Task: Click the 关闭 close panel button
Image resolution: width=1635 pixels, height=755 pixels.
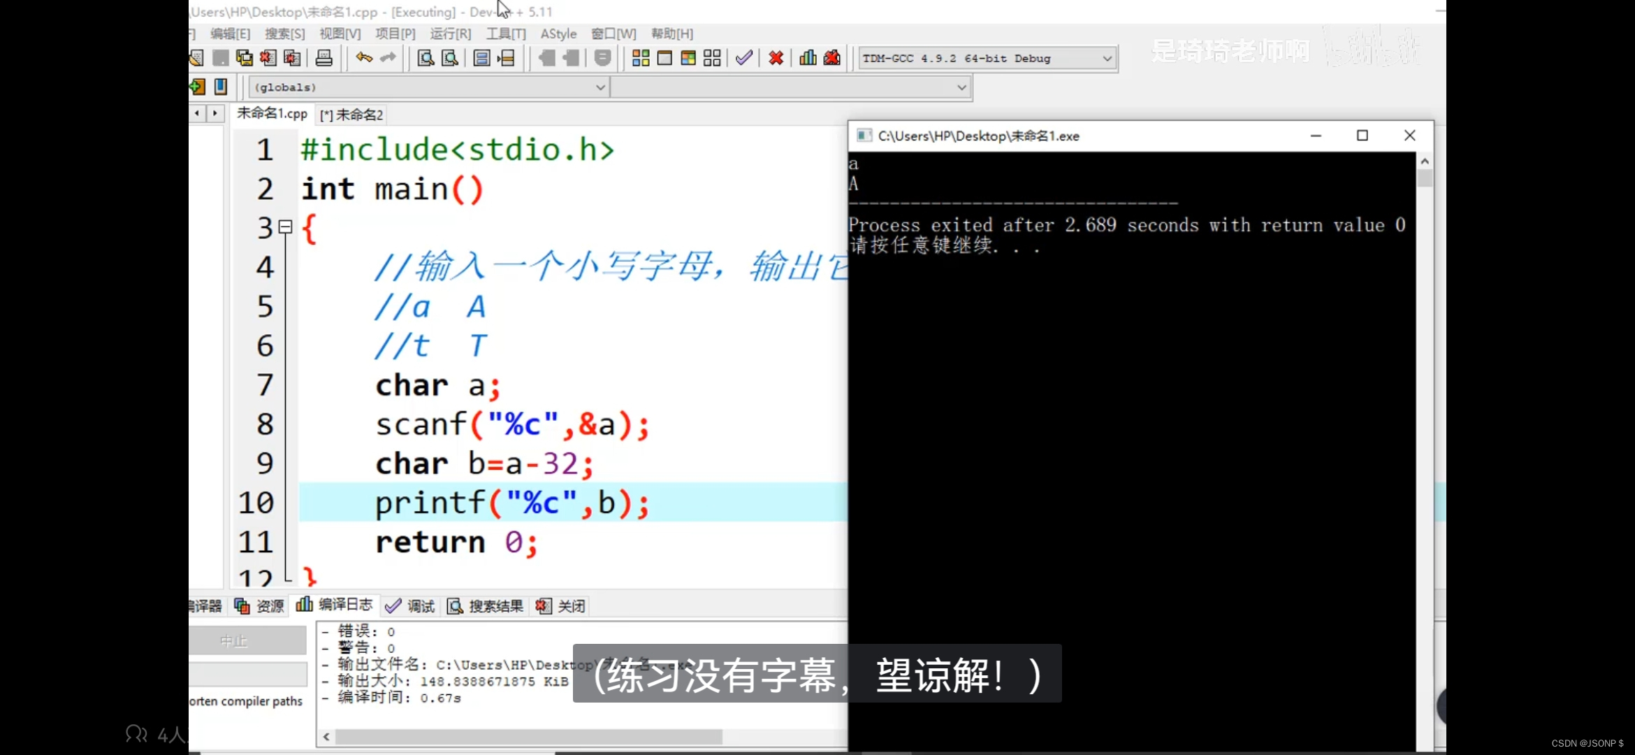Action: coord(562,606)
